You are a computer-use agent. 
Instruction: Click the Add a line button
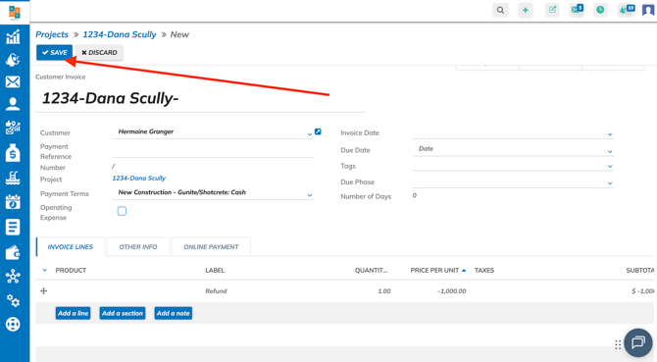[73, 313]
